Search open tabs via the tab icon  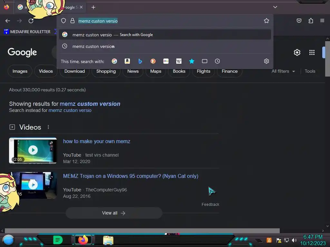click(205, 61)
